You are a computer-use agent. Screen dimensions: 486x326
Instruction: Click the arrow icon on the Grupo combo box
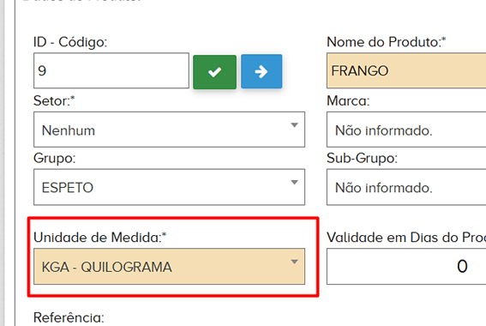coord(294,183)
